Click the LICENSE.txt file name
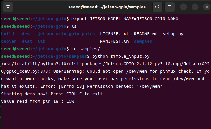 [x=114, y=34]
